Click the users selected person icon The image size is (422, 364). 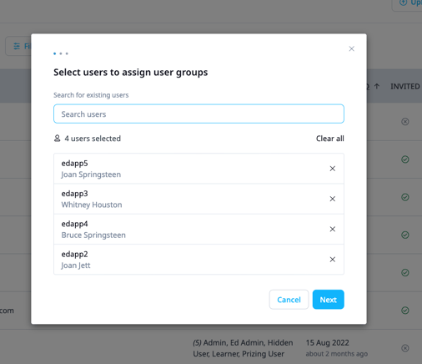pos(57,139)
